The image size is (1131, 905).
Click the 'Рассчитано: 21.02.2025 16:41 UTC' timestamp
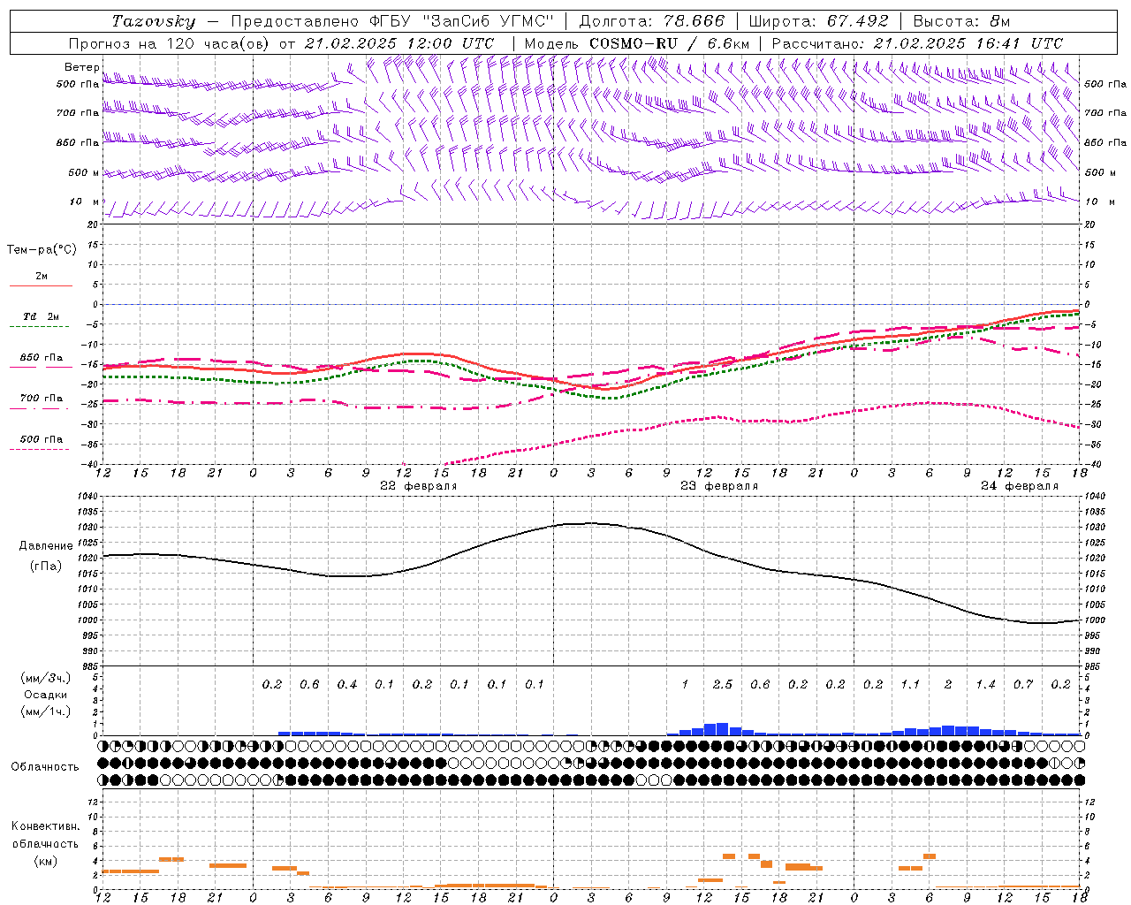tap(917, 43)
